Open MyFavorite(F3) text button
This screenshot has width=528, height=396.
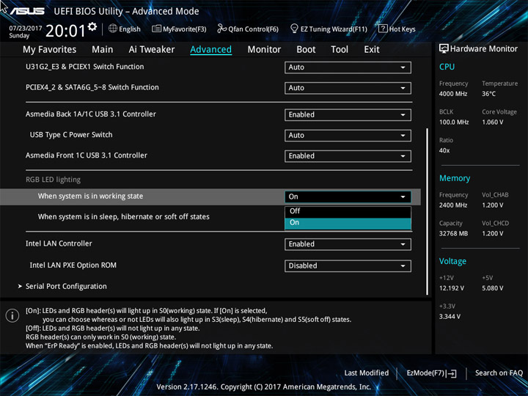point(185,29)
